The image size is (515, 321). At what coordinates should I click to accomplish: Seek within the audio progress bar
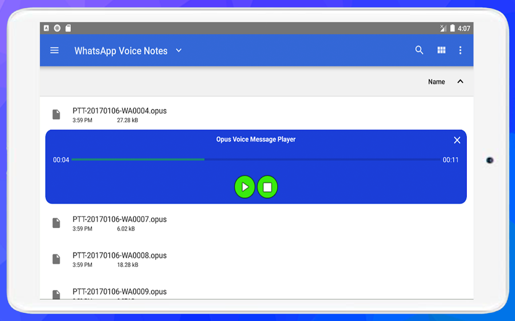click(x=256, y=160)
